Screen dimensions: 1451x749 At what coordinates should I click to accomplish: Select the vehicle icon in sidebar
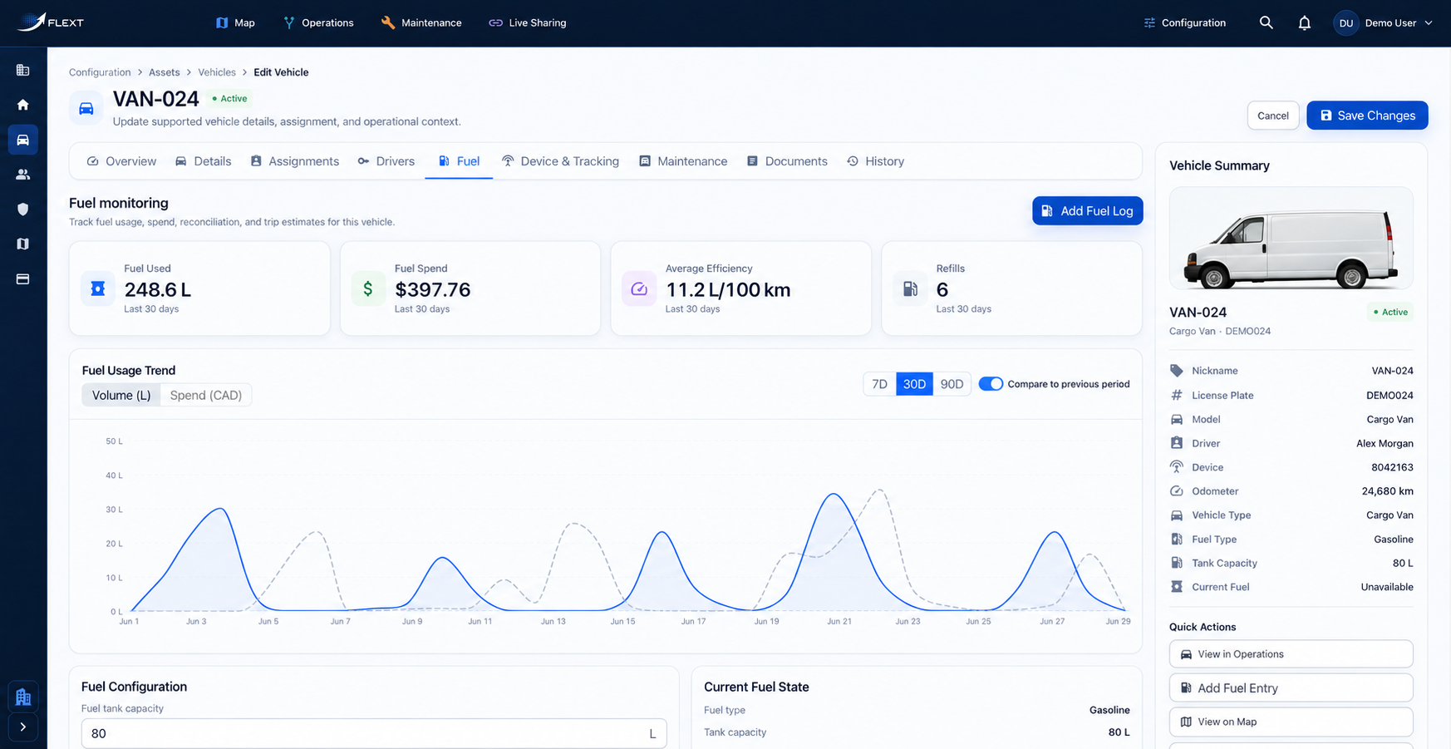point(23,140)
